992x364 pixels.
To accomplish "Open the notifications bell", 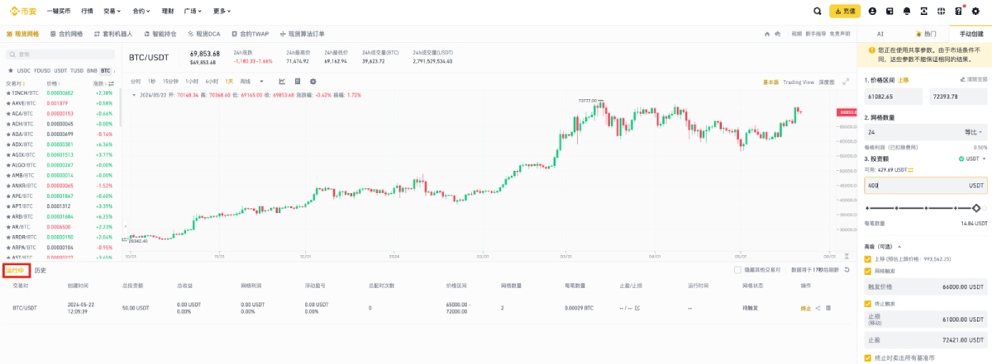I will (907, 12).
